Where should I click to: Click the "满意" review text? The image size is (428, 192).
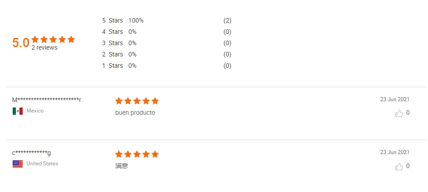click(122, 166)
